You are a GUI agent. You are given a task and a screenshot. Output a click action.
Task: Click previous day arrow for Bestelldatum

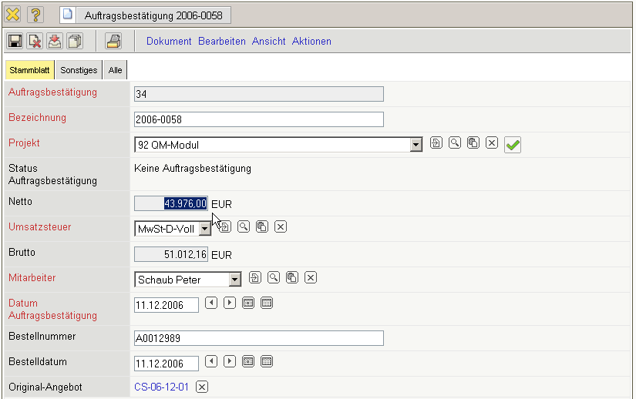coord(211,361)
